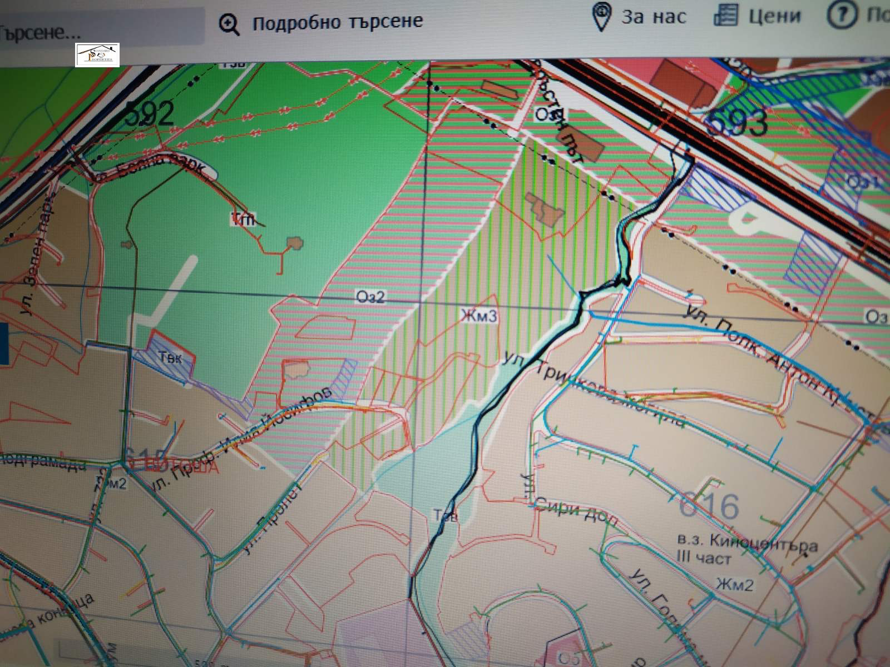
Task: Select district number 616 on the map
Action: [709, 505]
